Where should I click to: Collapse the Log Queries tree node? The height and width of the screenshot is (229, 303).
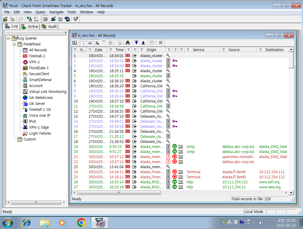8,38
